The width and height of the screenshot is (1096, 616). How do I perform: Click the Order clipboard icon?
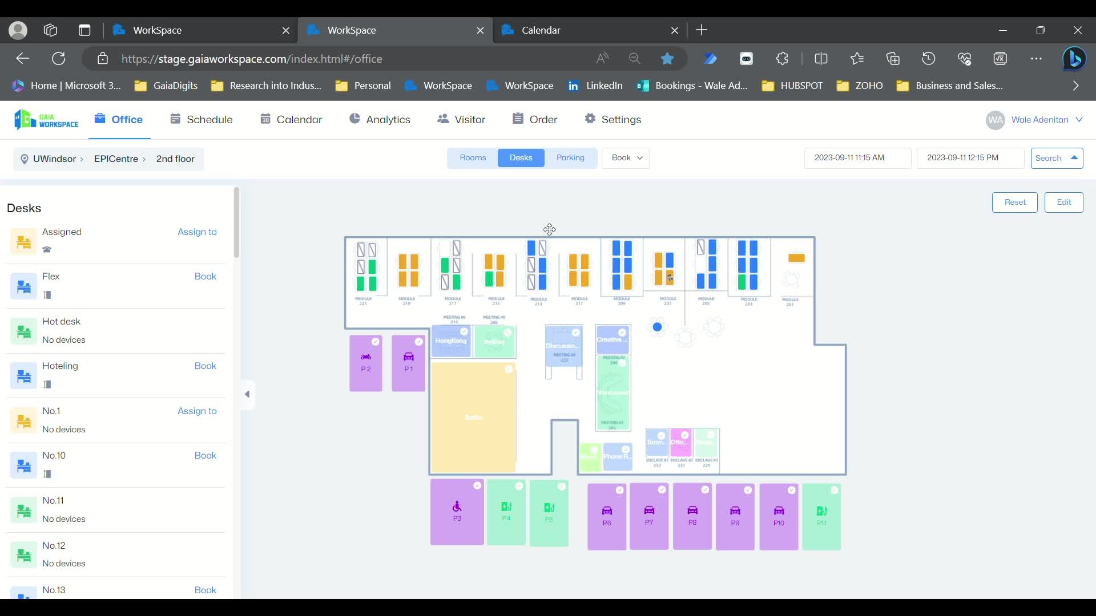(x=518, y=119)
